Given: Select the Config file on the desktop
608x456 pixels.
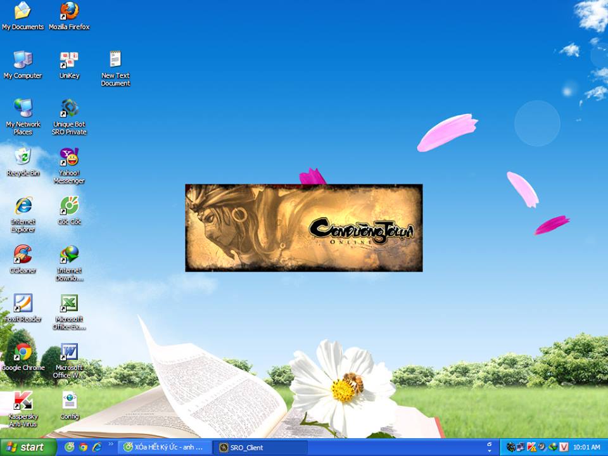Looking at the screenshot, I should click(x=70, y=405).
